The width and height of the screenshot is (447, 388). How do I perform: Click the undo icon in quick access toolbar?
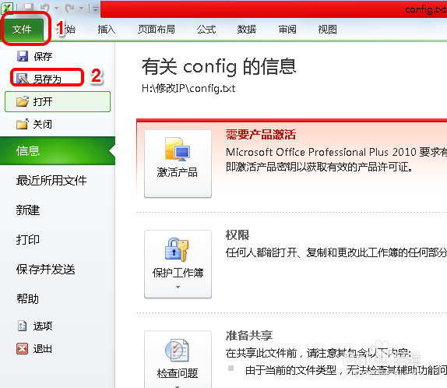(44, 8)
